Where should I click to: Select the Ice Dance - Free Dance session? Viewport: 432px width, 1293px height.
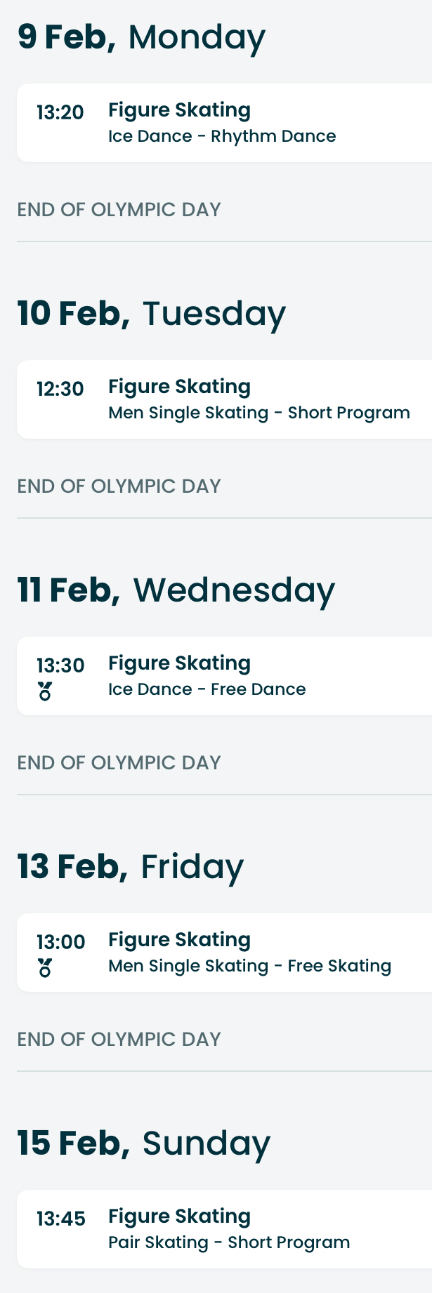[207, 689]
